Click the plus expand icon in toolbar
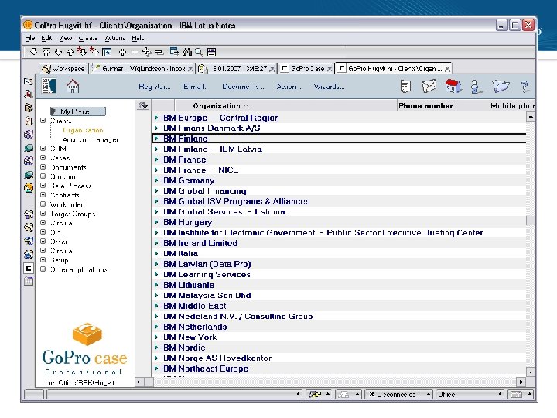Screen dimensions: 557x418 (122, 53)
